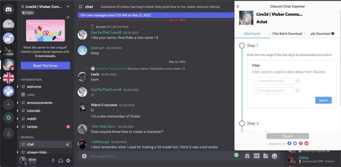Image resolution: width=341 pixels, height=167 pixels.
Task: Capture end date target icon
Action: tap(298, 91)
